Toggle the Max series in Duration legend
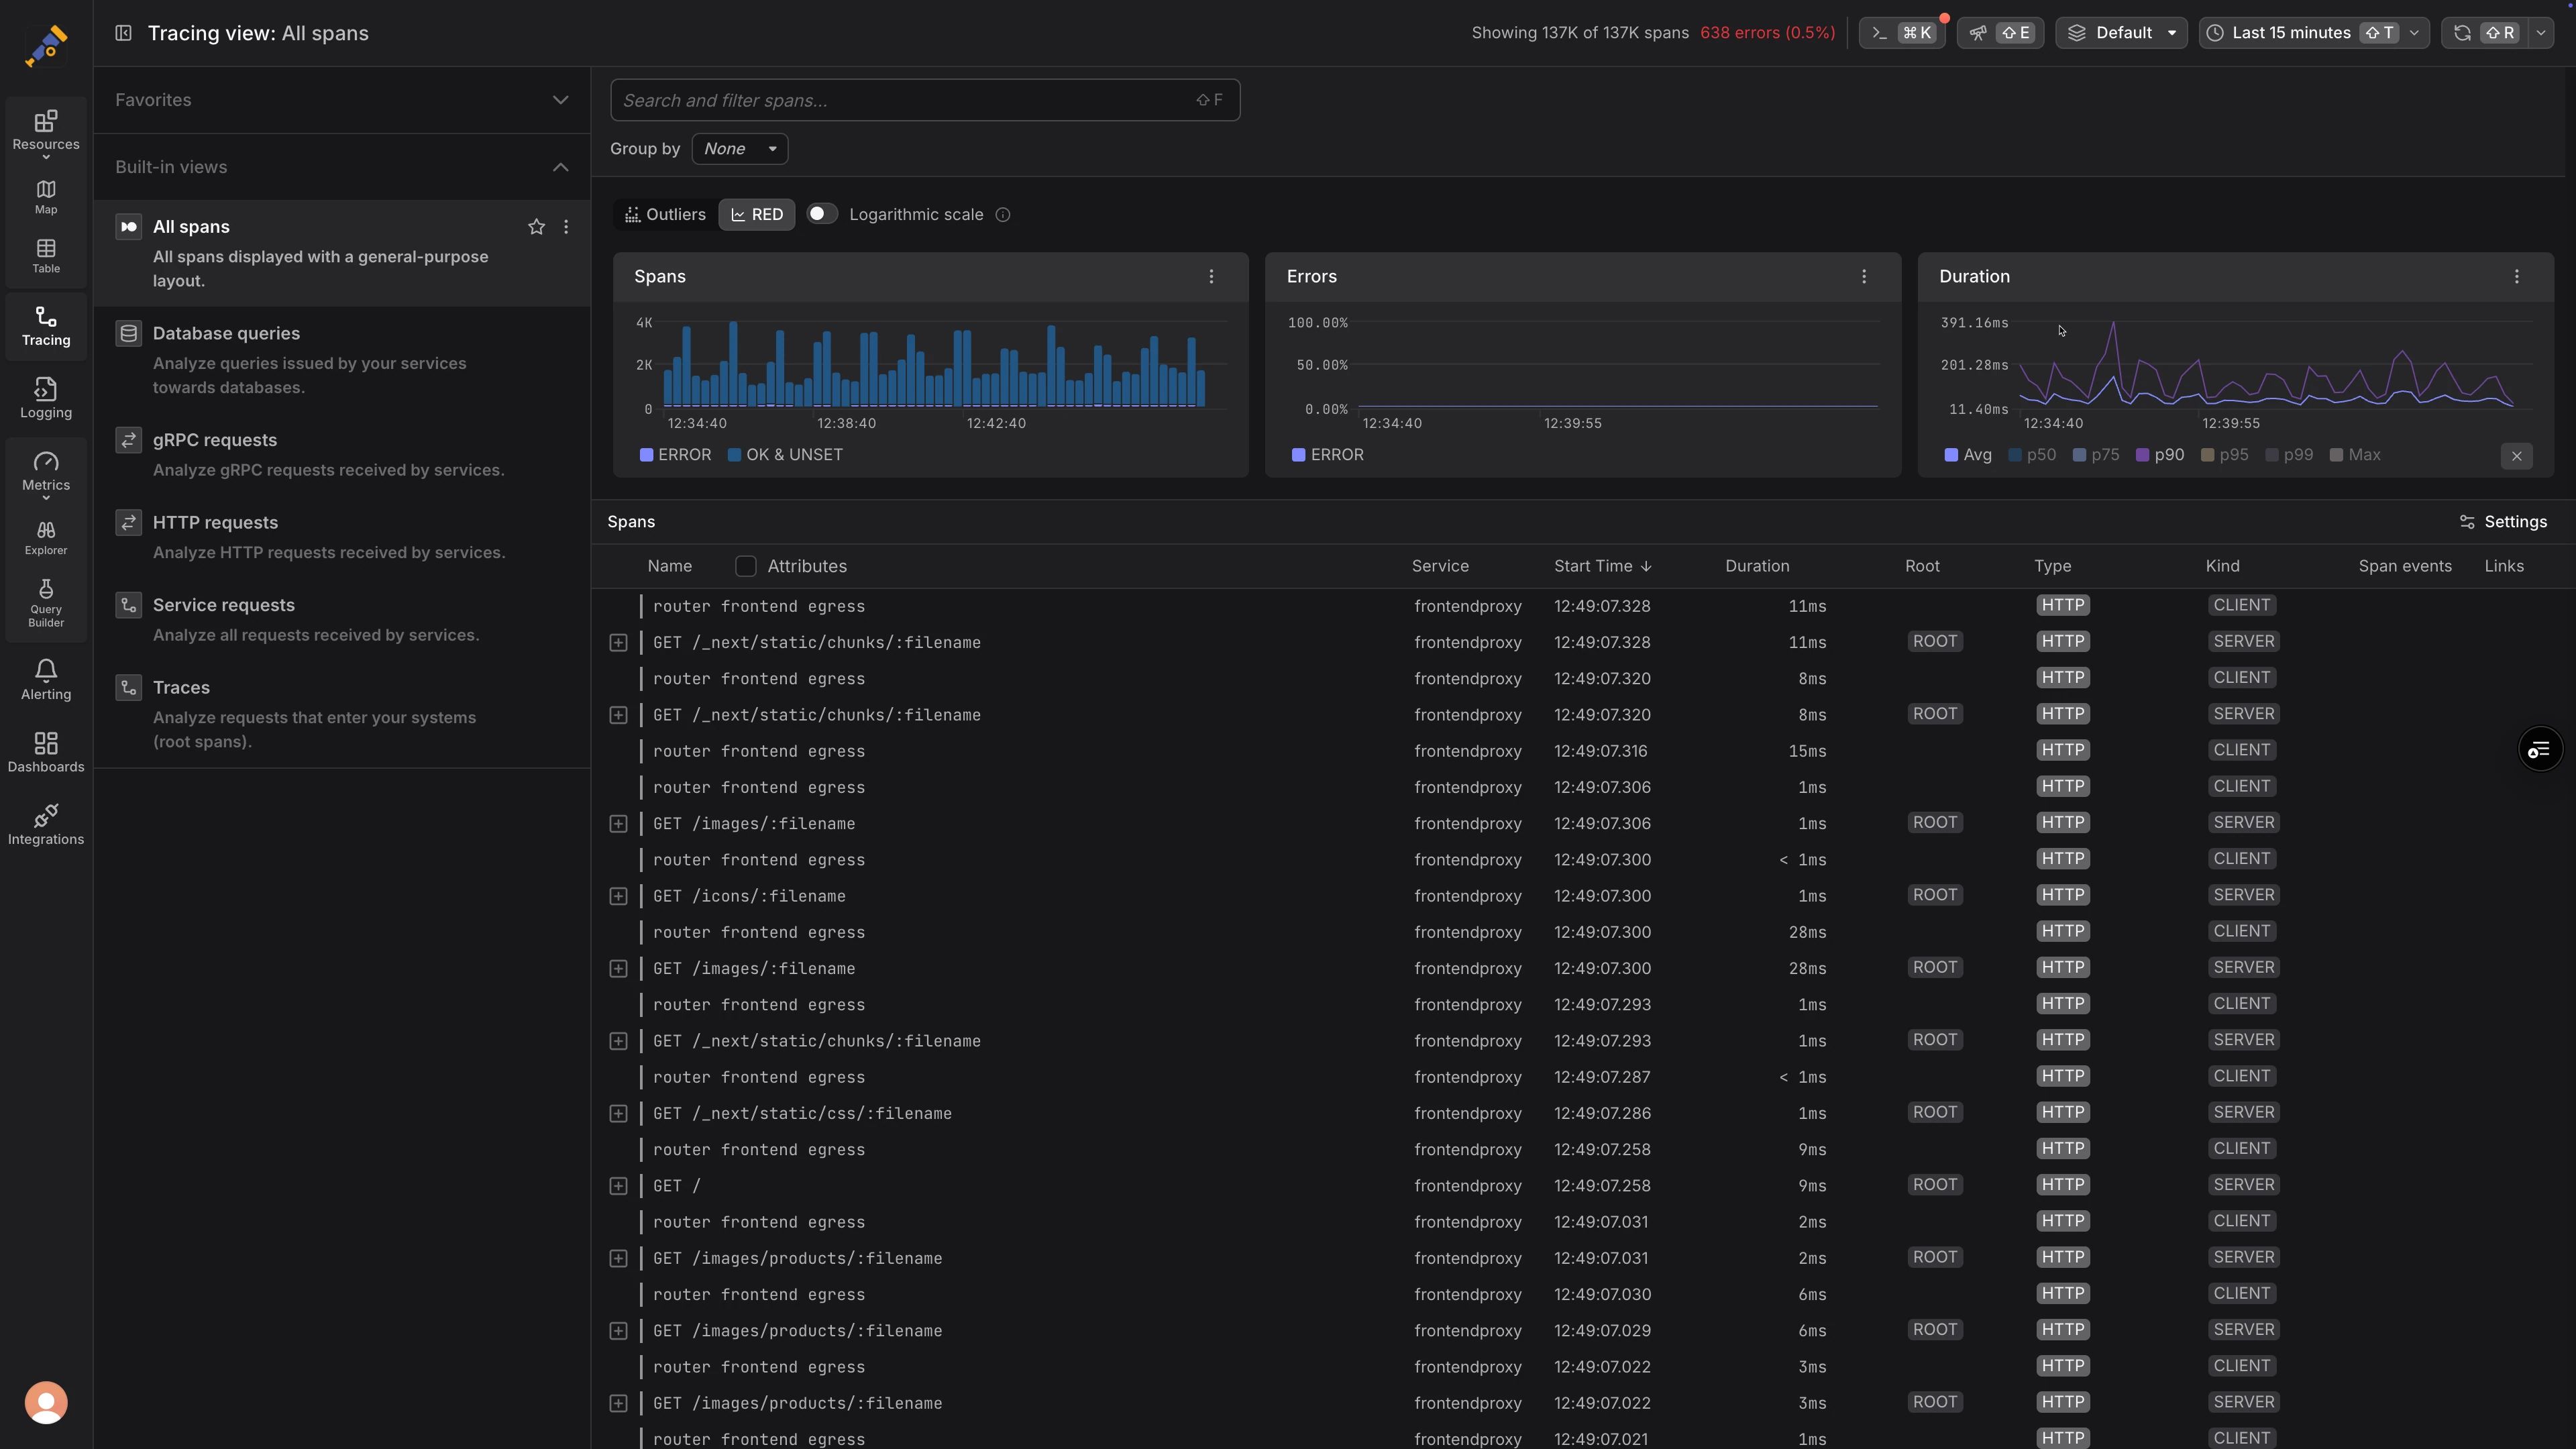Screen dimensions: 2576x1449 (2355, 455)
